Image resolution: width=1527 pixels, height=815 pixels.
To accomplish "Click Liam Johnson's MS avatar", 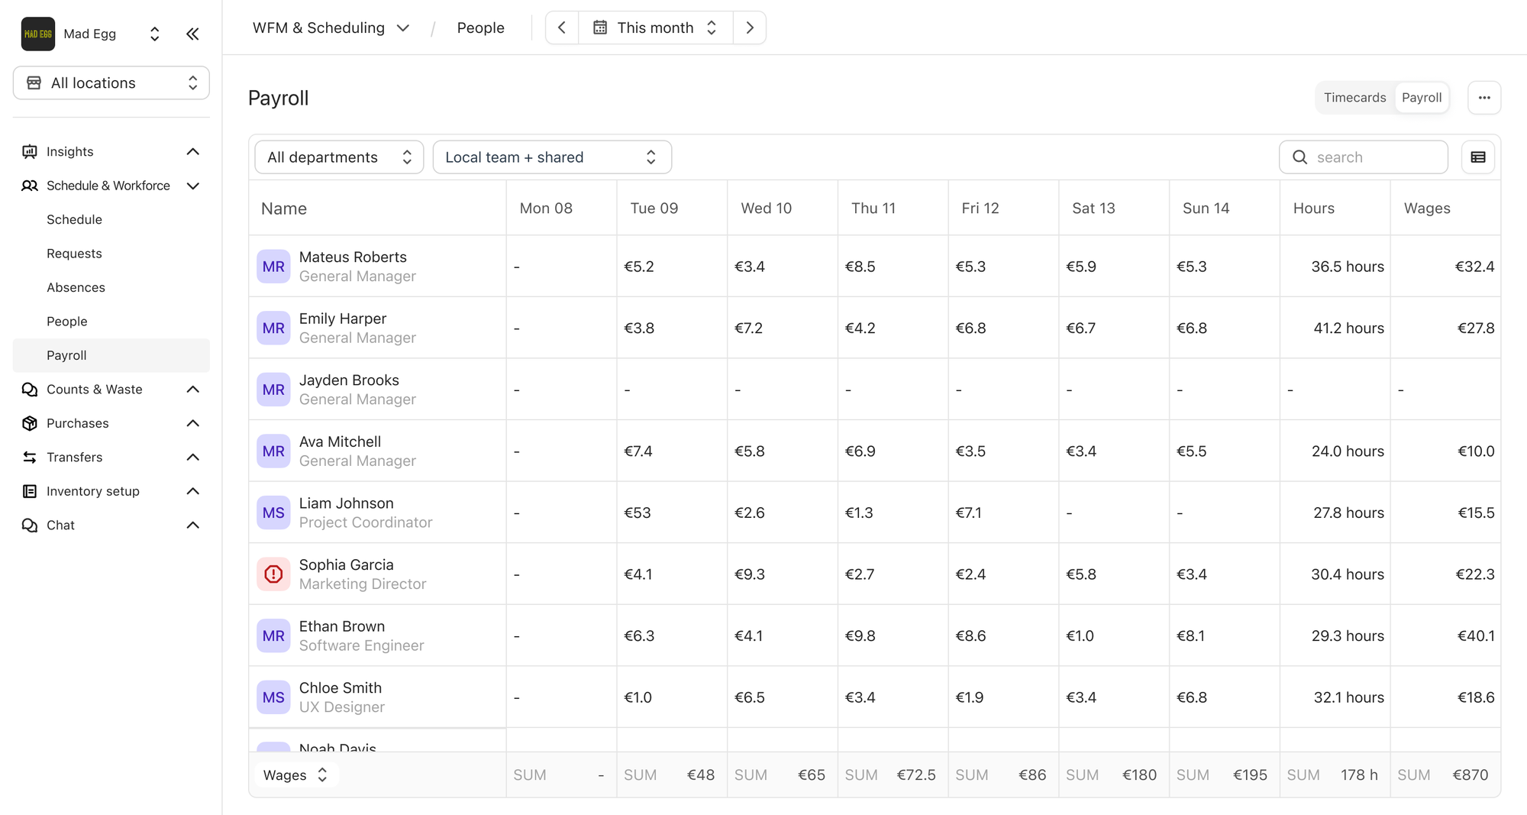I will pos(273,513).
